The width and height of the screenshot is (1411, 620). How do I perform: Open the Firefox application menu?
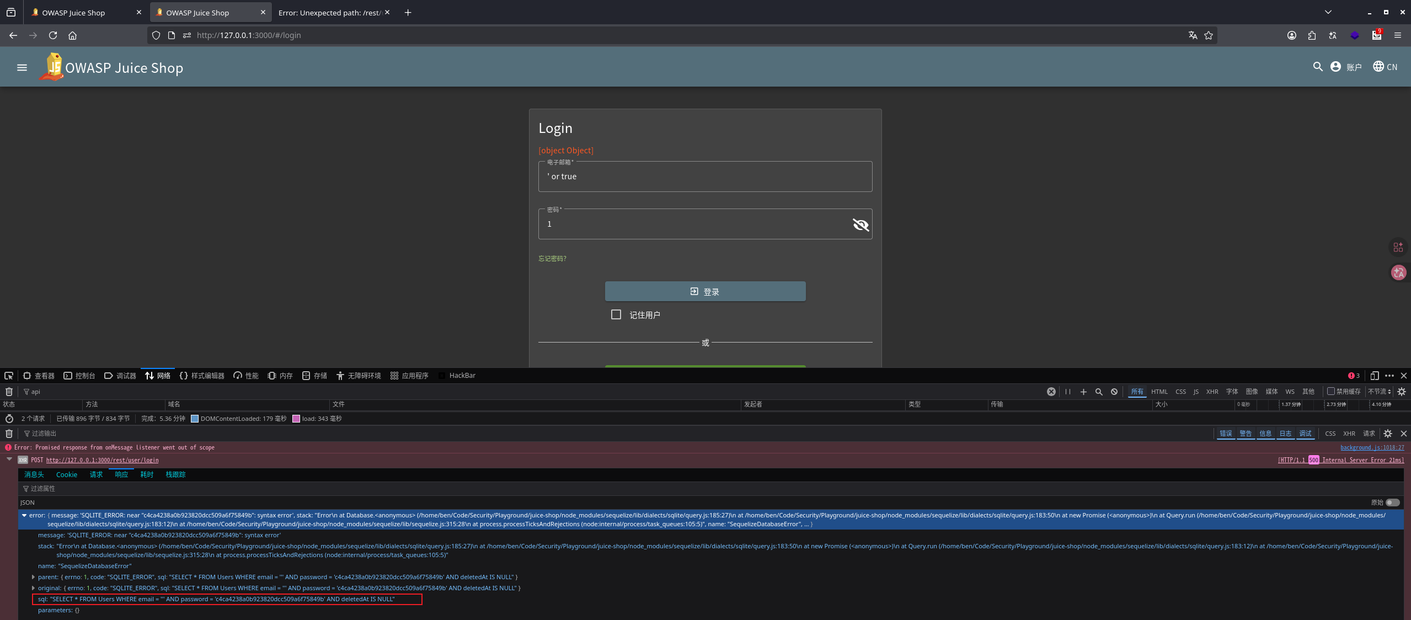pos(1398,35)
